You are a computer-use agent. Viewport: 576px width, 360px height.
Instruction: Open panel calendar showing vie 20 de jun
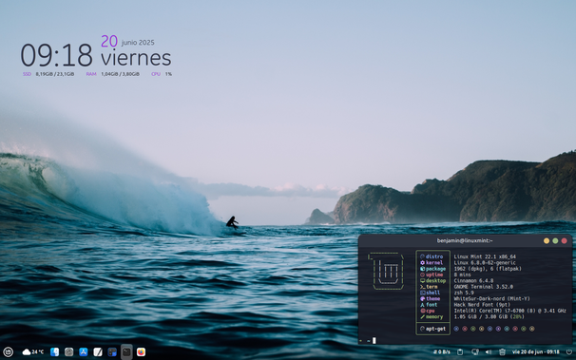[x=535, y=352]
